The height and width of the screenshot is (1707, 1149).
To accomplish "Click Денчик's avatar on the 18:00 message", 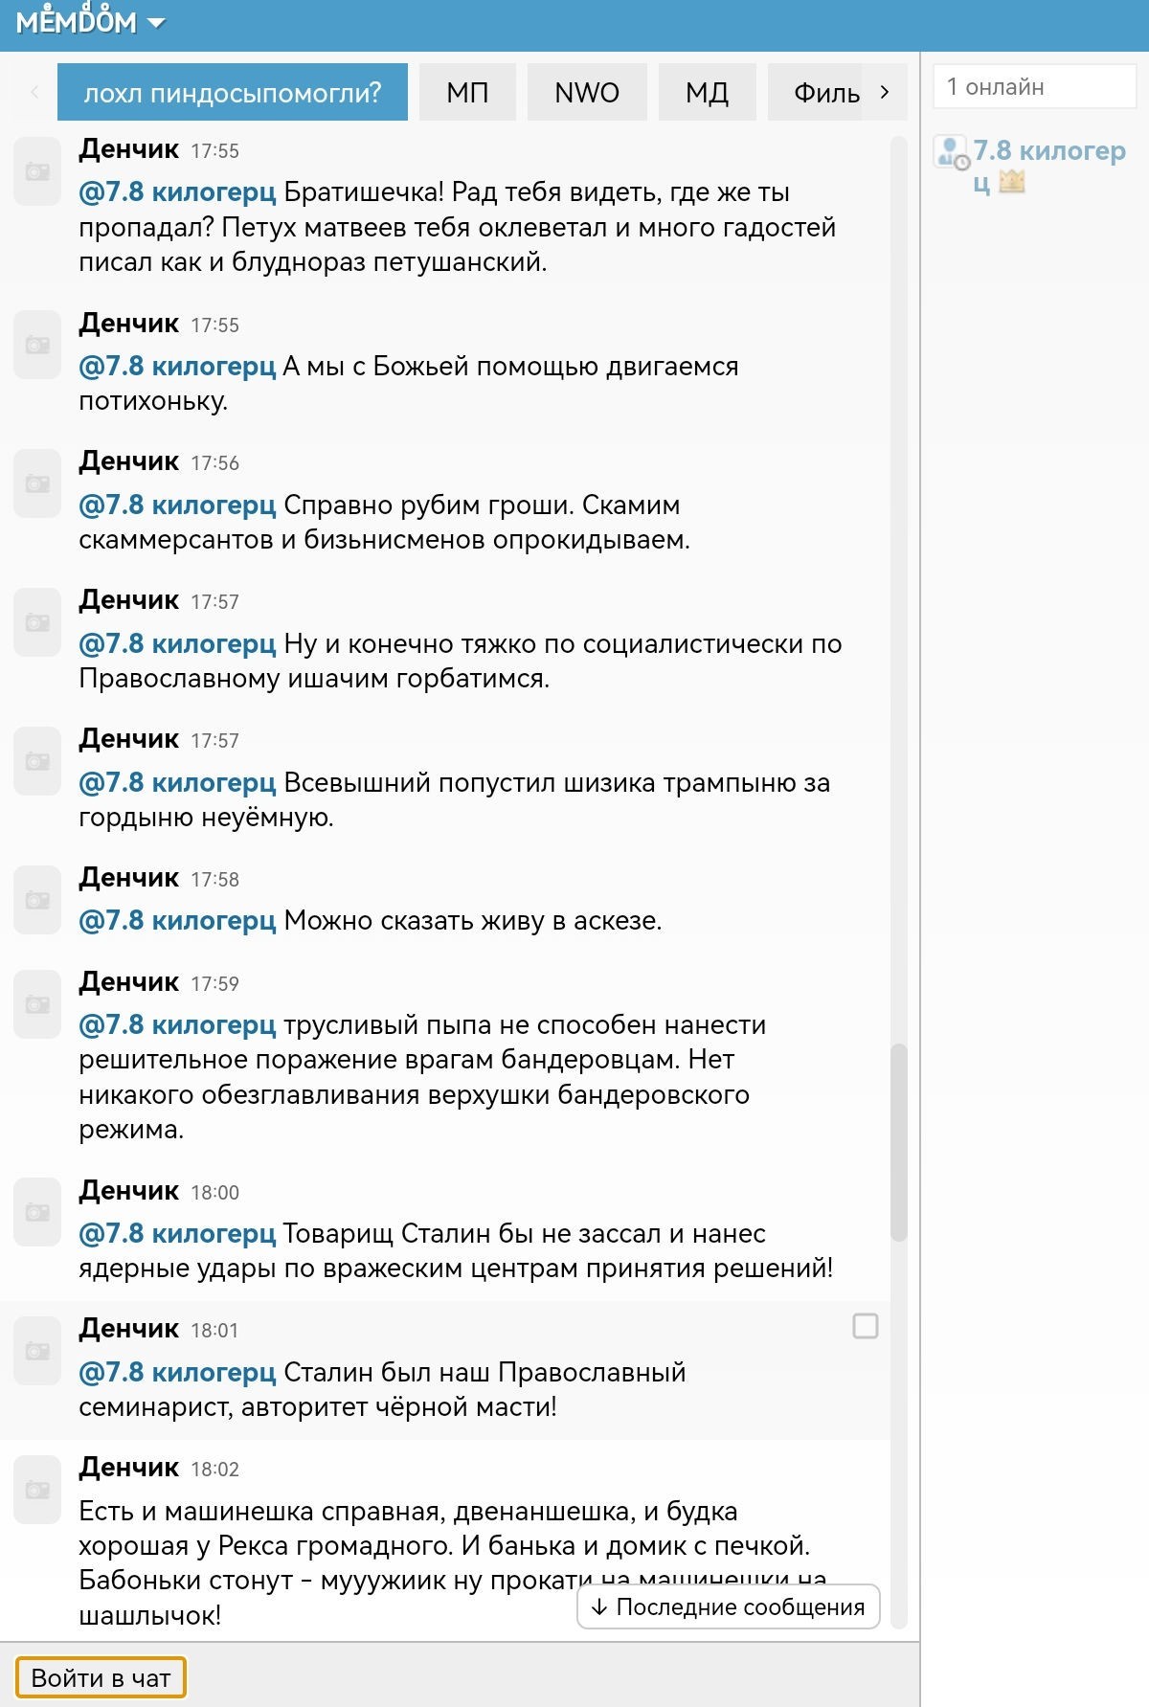I will [x=37, y=1213].
